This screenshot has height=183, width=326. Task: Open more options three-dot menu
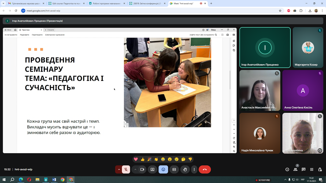194,169
